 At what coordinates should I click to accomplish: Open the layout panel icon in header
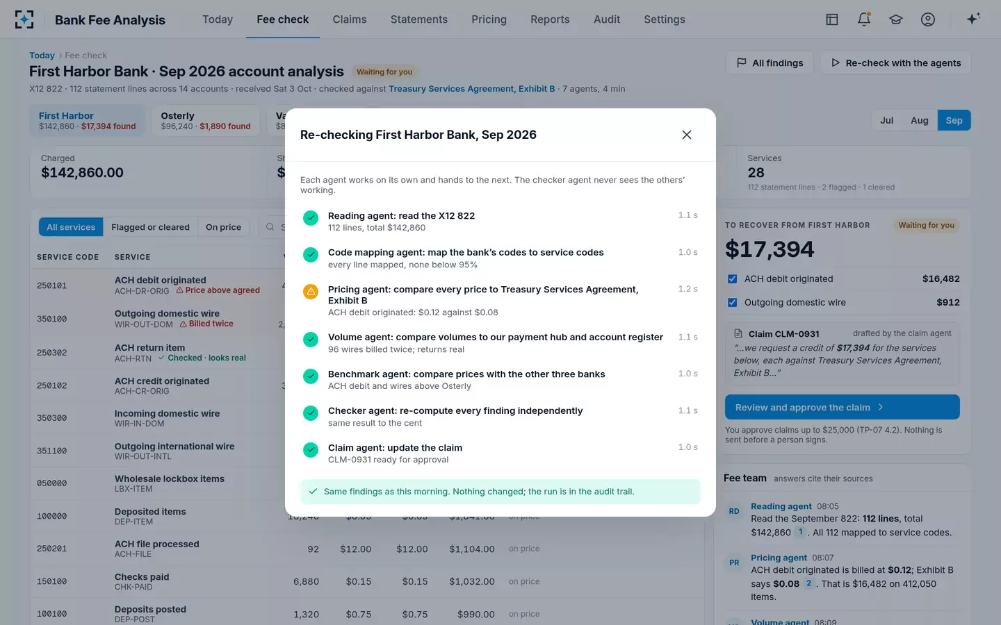(832, 19)
